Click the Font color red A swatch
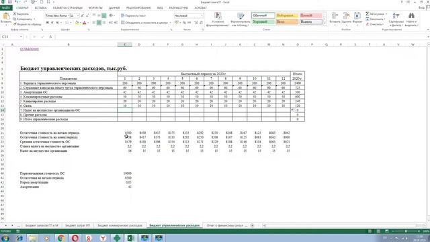Screen dimensions: 430x242 click(x=85, y=23)
